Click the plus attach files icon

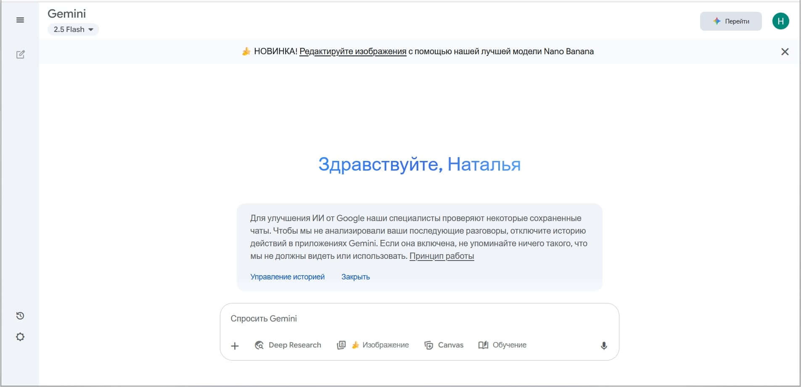(235, 346)
